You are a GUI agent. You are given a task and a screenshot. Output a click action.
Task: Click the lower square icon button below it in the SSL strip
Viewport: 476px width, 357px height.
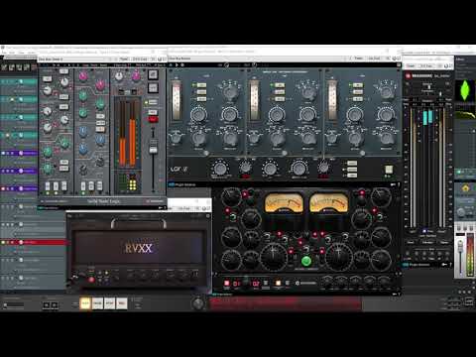153,87
